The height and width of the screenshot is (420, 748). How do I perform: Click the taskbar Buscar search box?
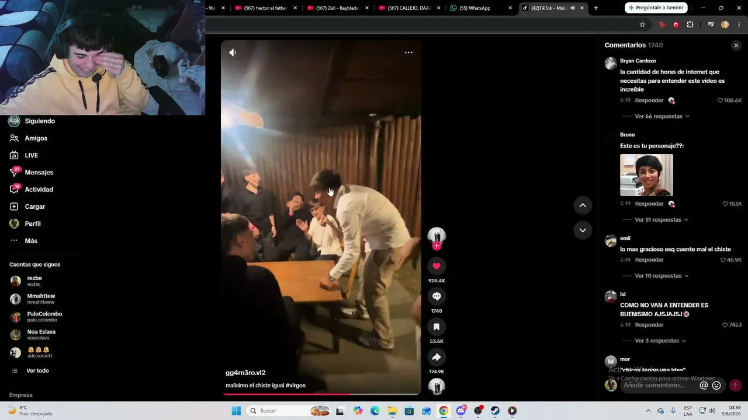[x=288, y=411]
